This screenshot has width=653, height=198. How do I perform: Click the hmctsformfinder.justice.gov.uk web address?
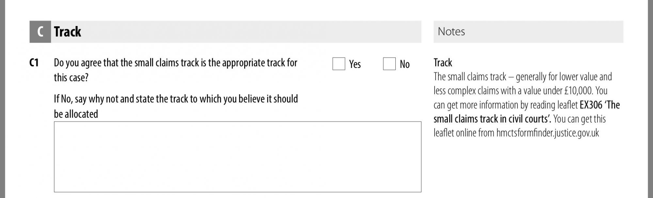548,133
